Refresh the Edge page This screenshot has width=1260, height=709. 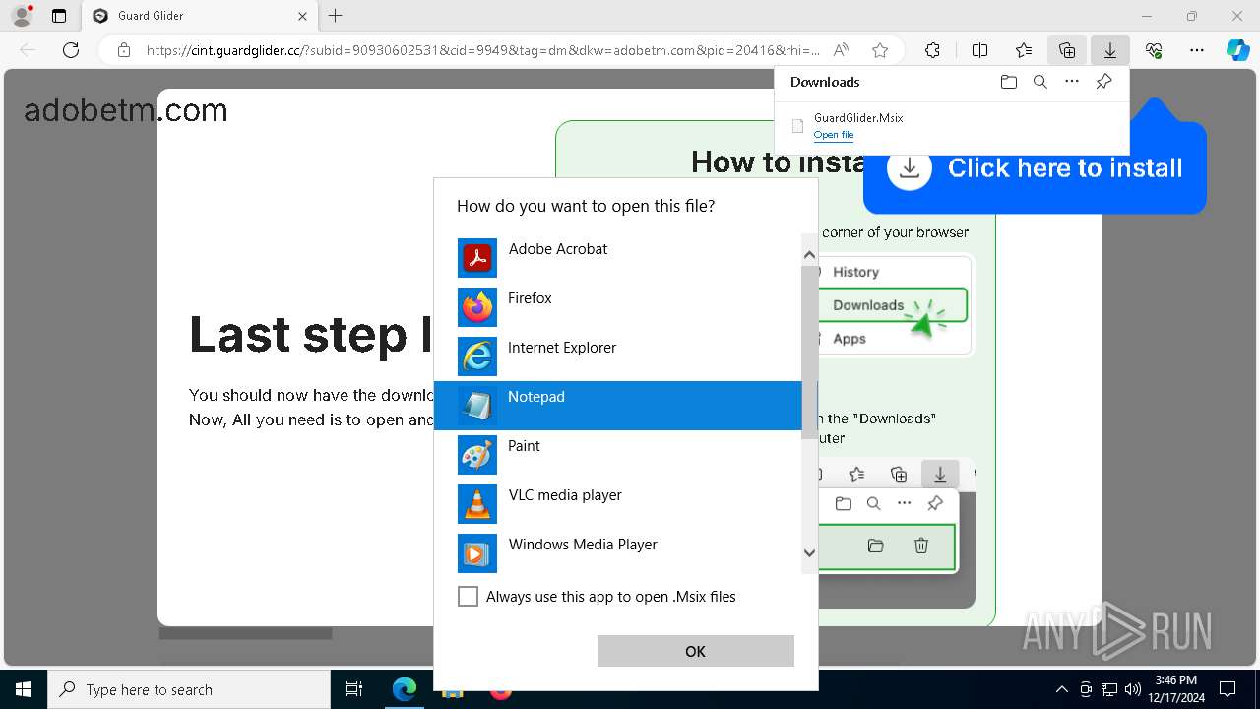71,50
